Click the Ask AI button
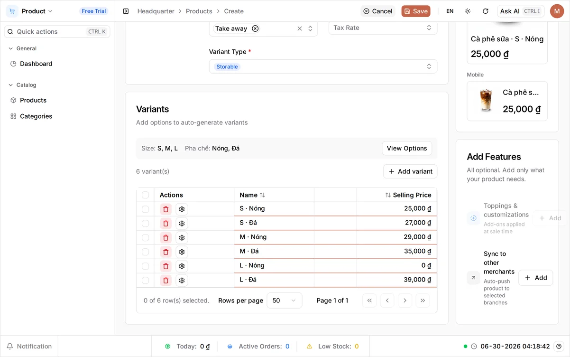570x357 pixels. tap(521, 11)
